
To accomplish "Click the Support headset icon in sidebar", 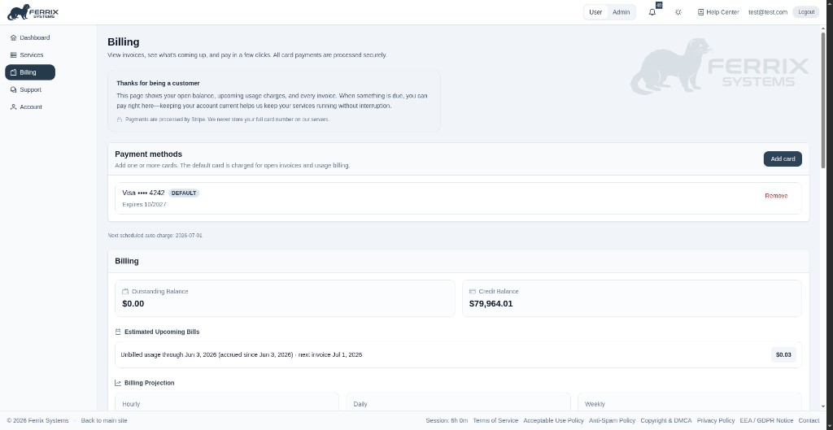I will (13, 89).
